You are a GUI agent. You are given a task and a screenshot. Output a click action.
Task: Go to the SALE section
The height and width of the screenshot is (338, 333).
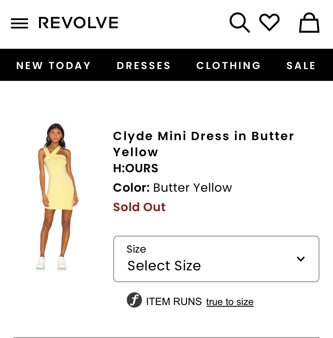(301, 65)
